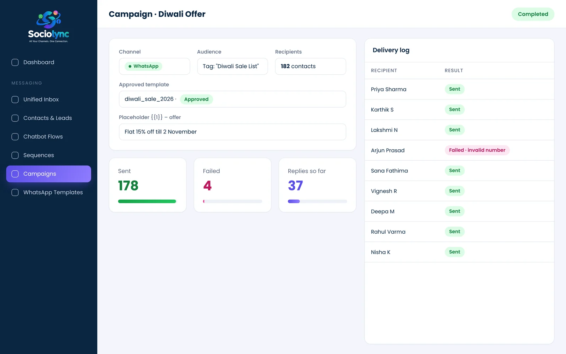Click Sent badge for Deepa M
566x354 pixels.
[455, 211]
